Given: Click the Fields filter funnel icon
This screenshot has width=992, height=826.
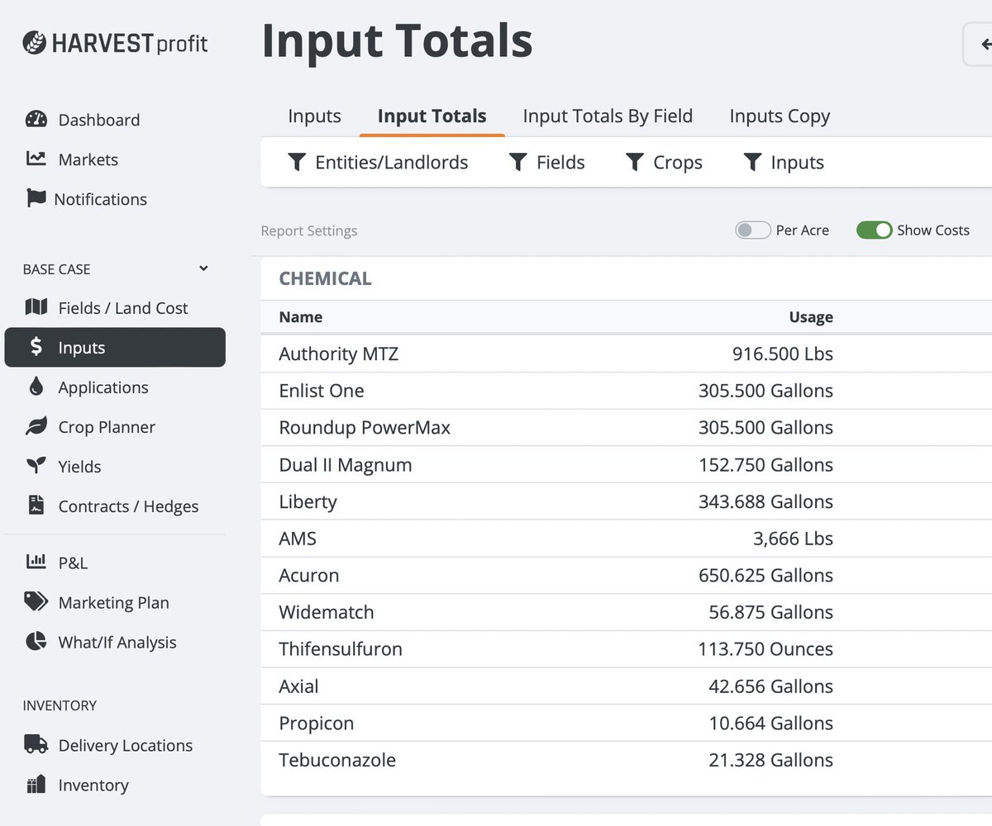Looking at the screenshot, I should coord(518,162).
